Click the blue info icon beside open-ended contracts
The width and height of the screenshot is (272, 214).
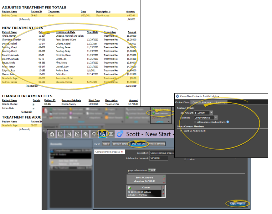point(227,122)
